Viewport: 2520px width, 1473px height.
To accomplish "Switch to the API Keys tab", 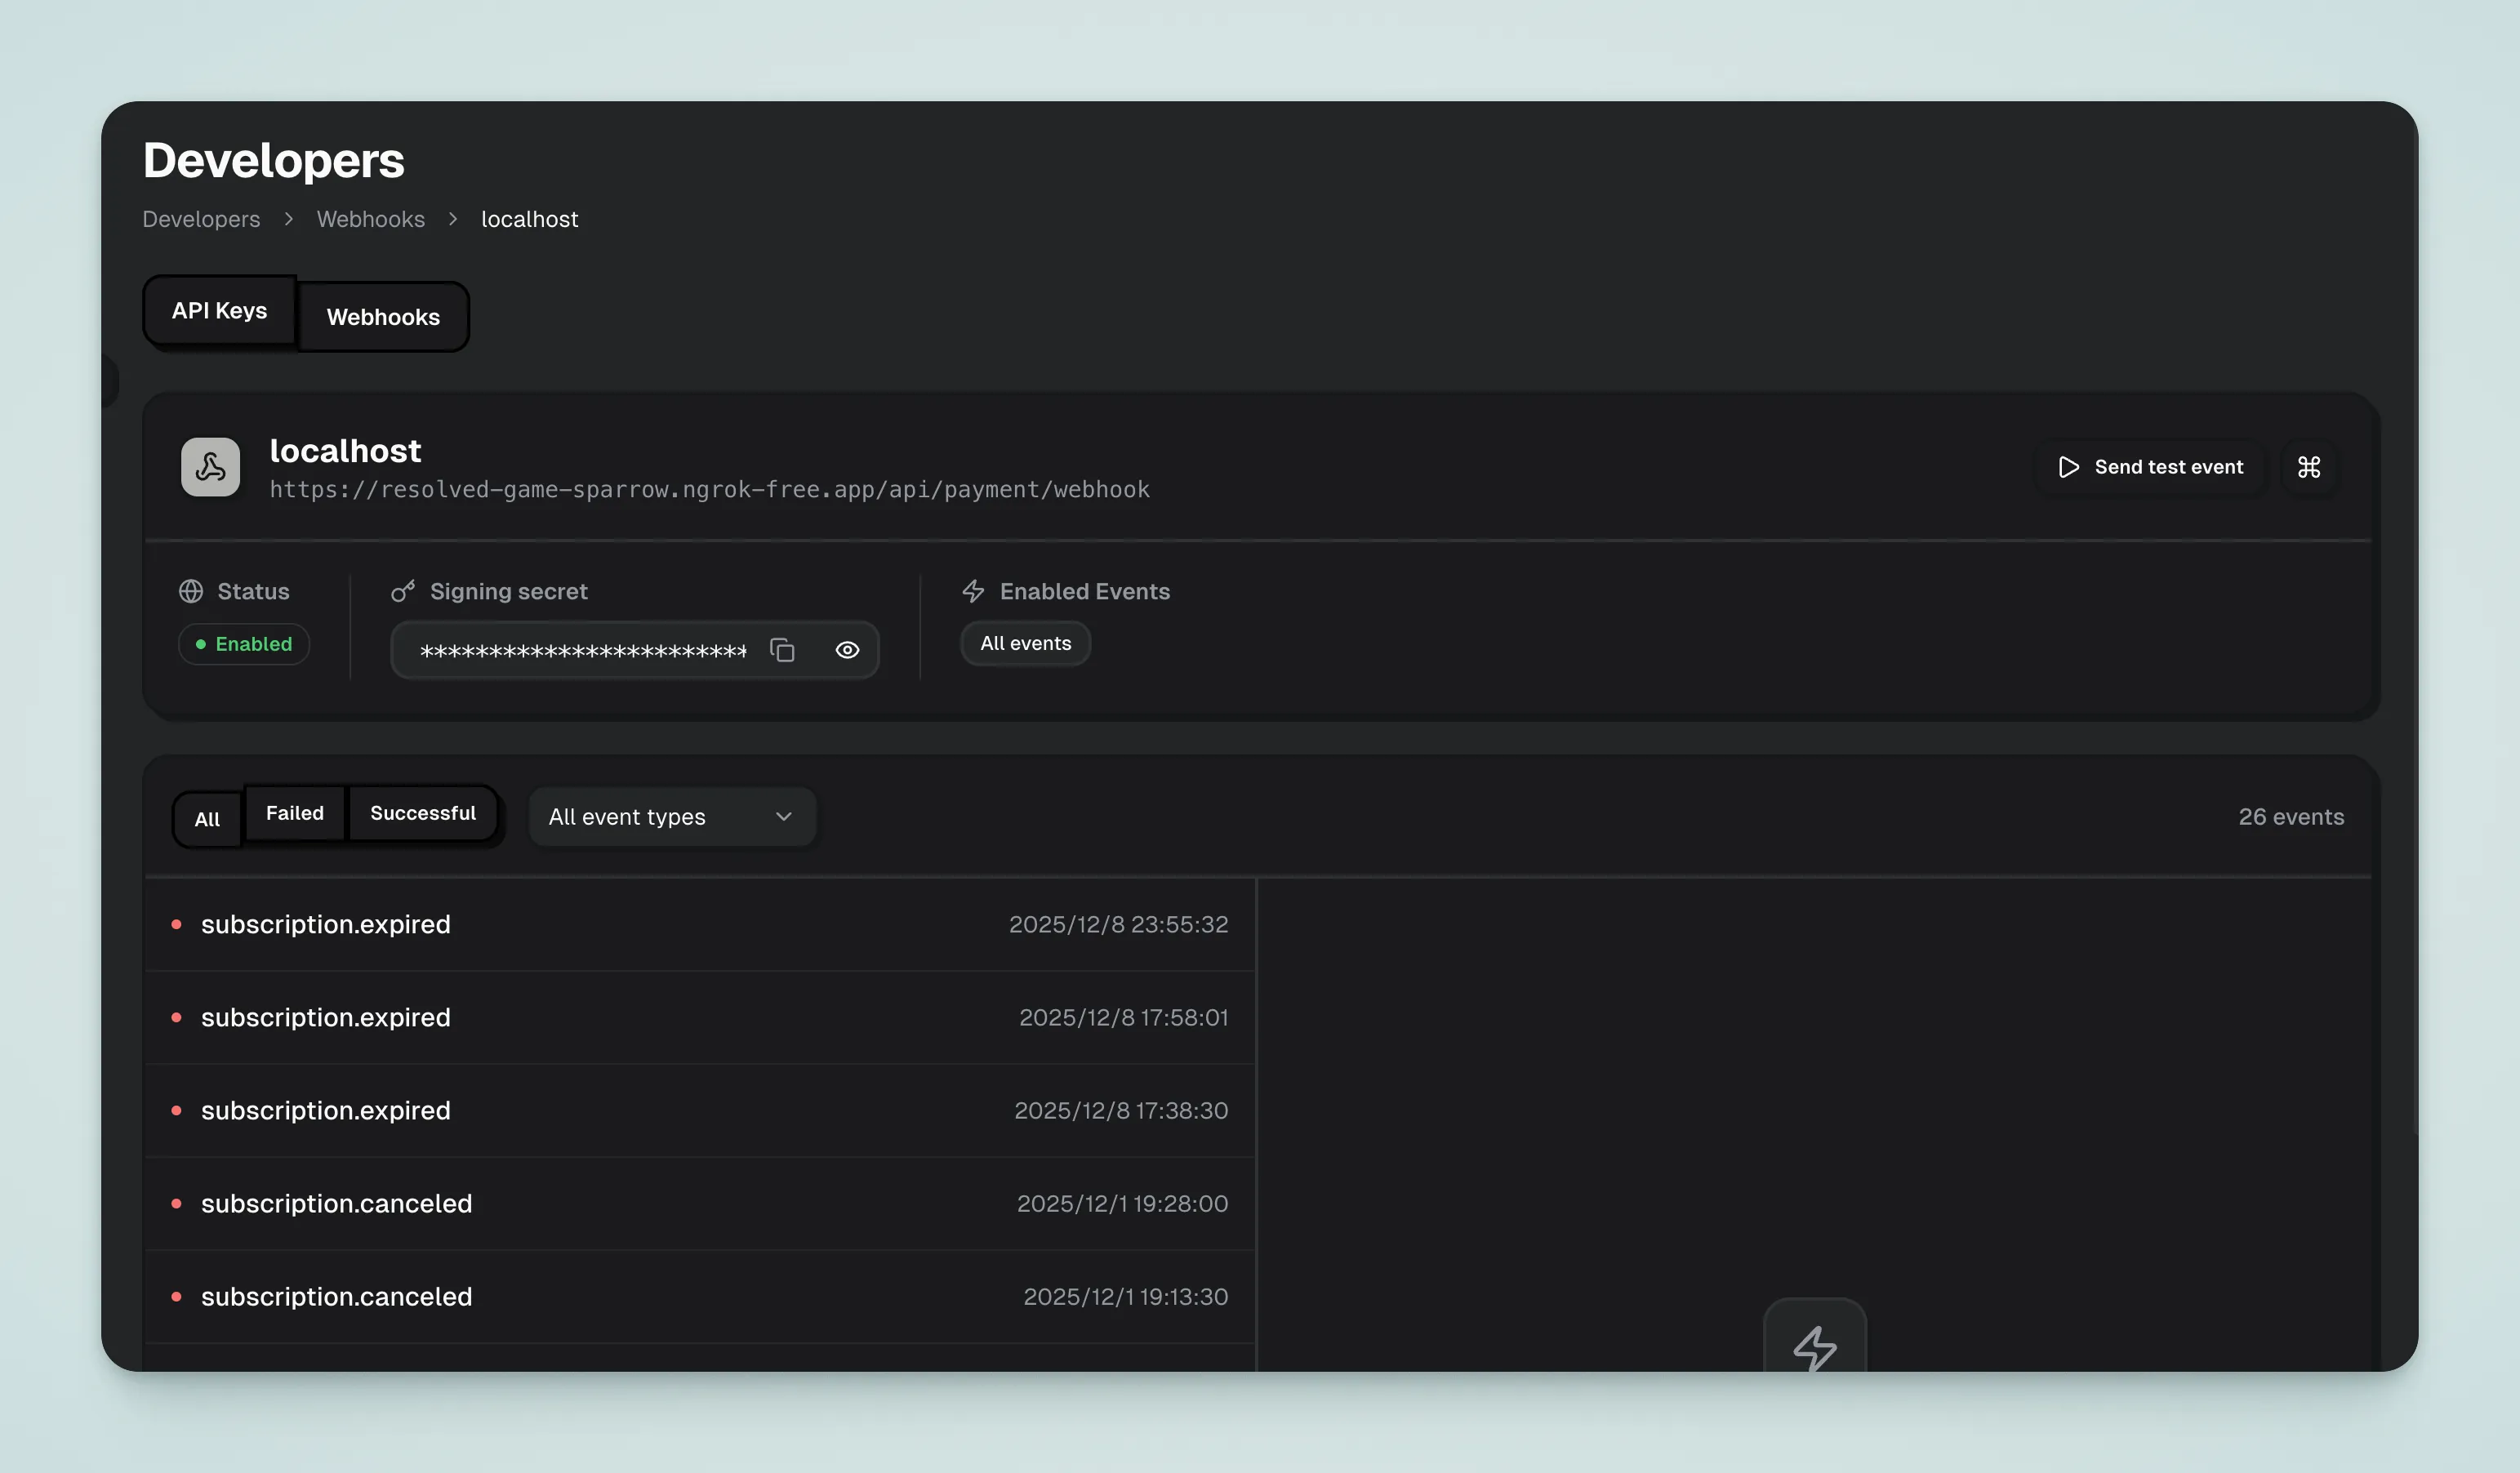I will pyautogui.click(x=218, y=310).
